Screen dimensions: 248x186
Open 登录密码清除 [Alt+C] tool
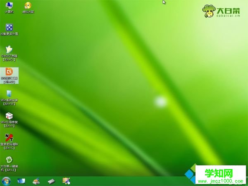pyautogui.click(x=9, y=142)
